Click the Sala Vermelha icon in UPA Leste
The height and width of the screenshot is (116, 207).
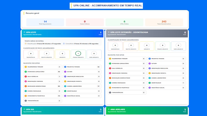pyautogui.click(x=26, y=76)
